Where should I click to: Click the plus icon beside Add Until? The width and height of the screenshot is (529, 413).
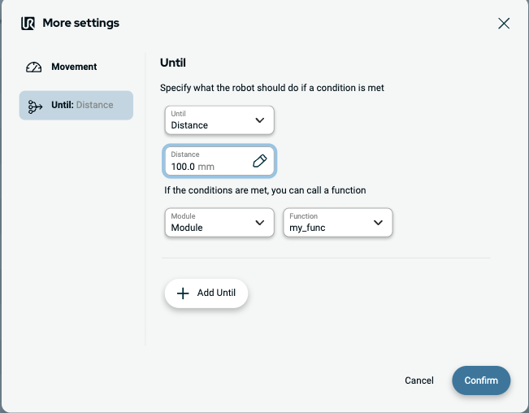183,293
